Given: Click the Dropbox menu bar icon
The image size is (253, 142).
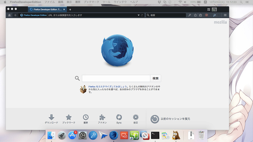Looking at the screenshot, I should [159, 2].
